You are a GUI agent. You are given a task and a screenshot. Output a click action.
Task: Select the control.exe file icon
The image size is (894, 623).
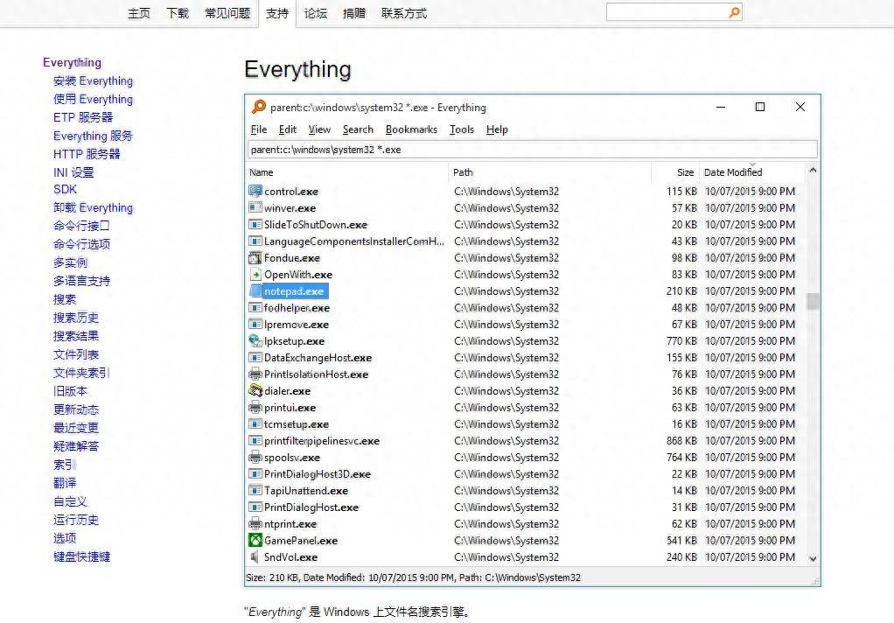255,192
